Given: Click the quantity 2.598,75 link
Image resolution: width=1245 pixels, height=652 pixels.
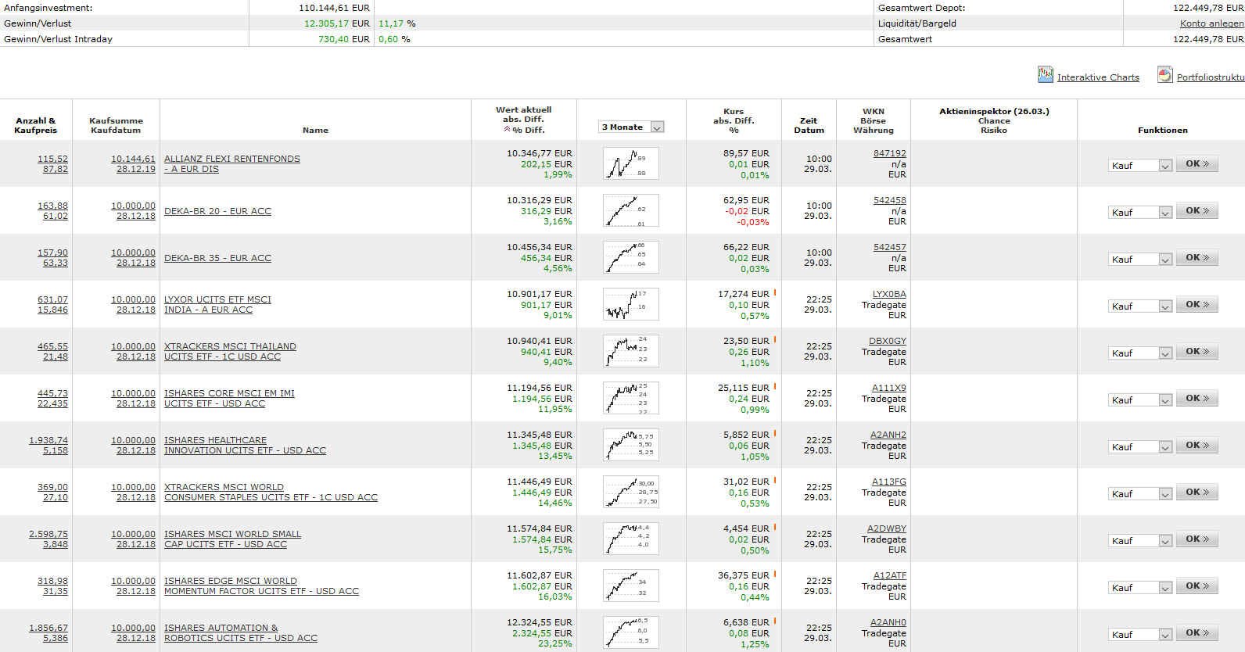Looking at the screenshot, I should pos(48,534).
